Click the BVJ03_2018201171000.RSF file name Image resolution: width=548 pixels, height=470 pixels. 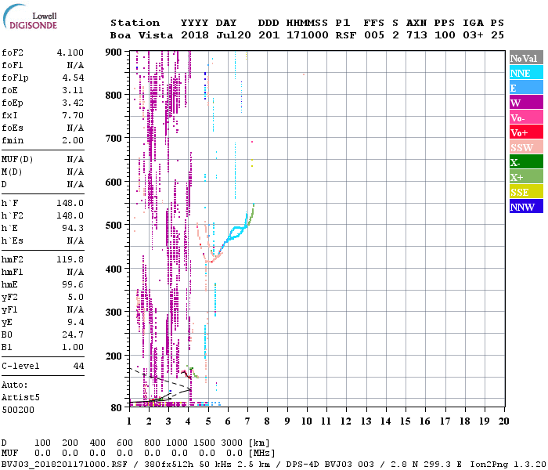tap(64, 464)
